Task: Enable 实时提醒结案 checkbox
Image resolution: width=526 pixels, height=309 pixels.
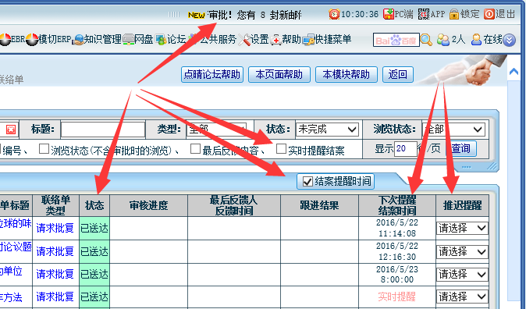Action: click(x=281, y=148)
